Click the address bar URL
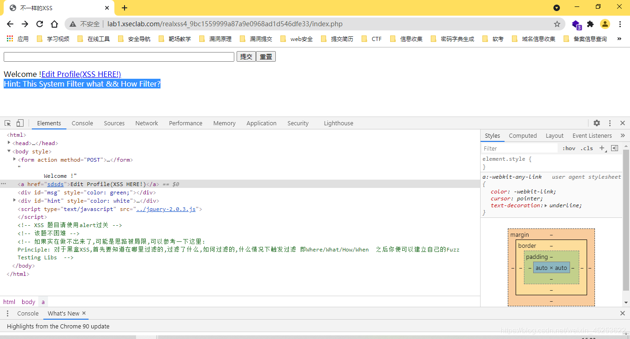 pyautogui.click(x=225, y=24)
